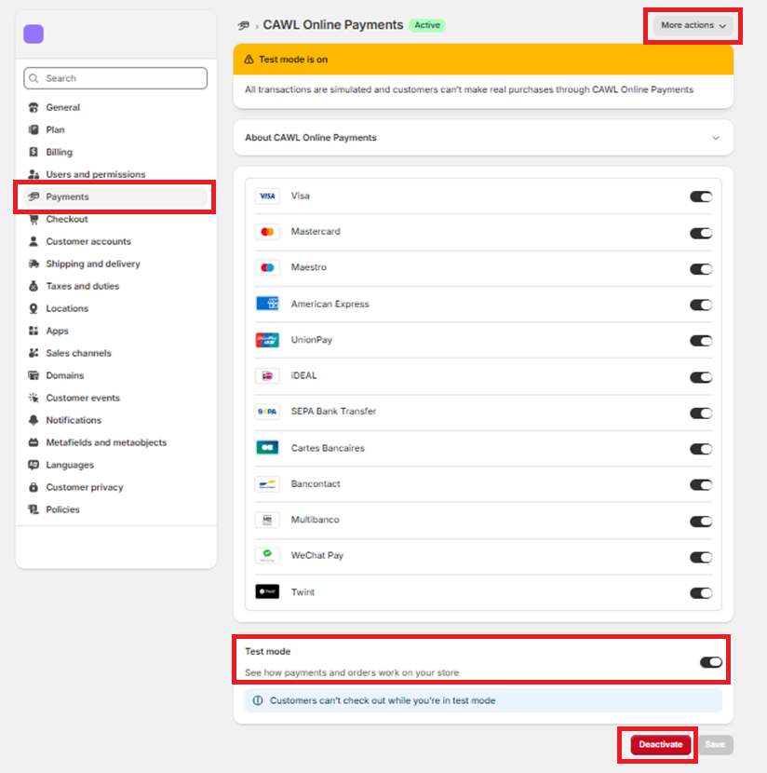
Task: Click the Search field in the sidebar
Action: (114, 78)
